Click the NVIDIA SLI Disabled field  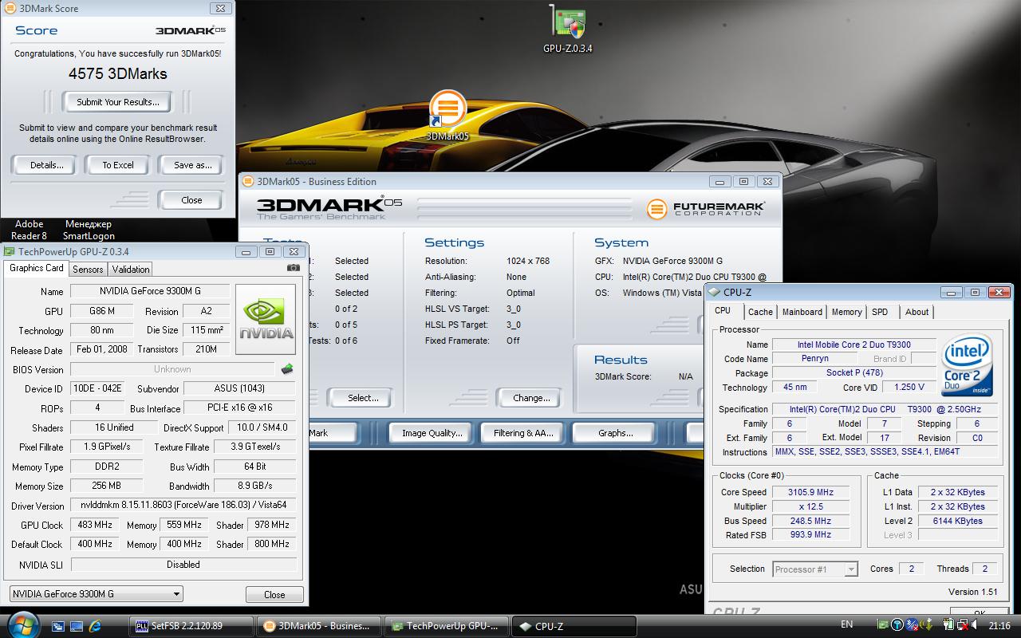183,565
